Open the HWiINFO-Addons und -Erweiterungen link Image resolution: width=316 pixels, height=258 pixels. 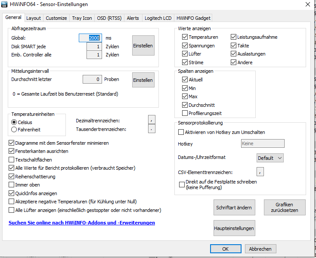click(x=82, y=223)
